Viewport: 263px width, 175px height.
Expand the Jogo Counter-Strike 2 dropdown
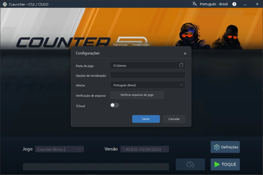pyautogui.click(x=59, y=149)
